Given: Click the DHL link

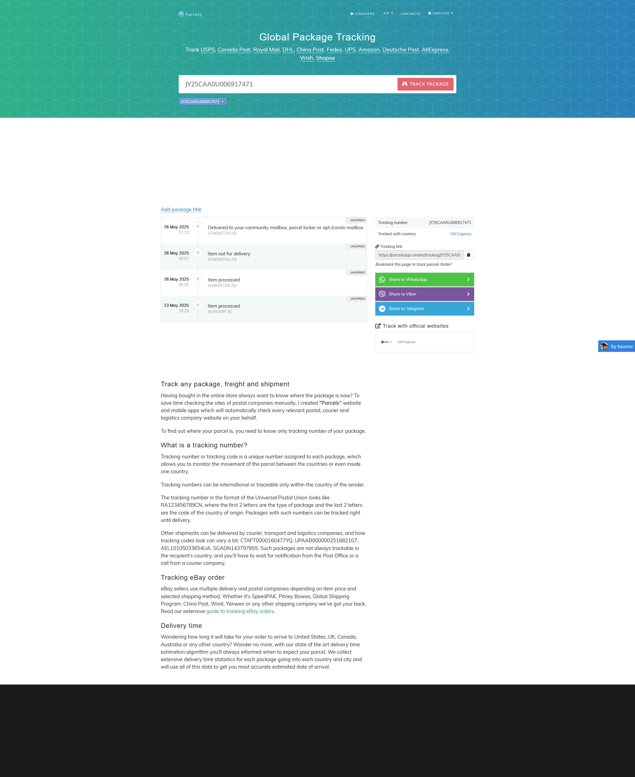Looking at the screenshot, I should (x=288, y=50).
